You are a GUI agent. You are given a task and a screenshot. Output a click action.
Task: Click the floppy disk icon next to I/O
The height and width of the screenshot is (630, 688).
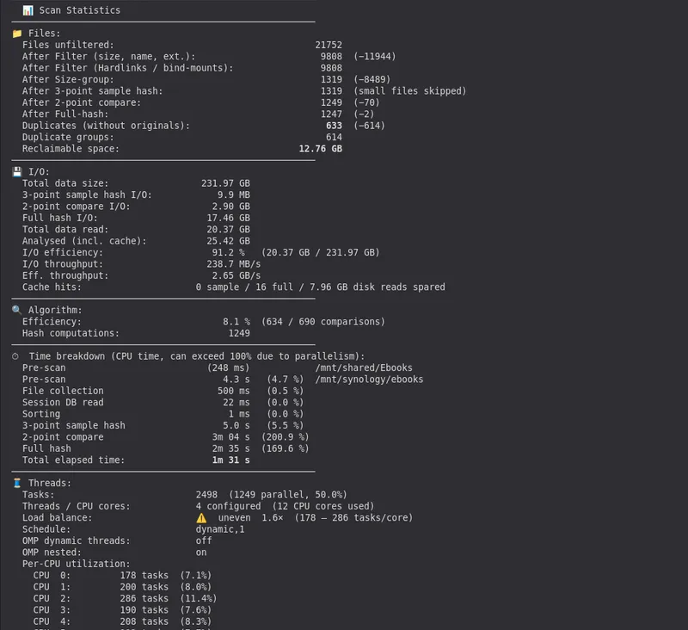click(17, 171)
